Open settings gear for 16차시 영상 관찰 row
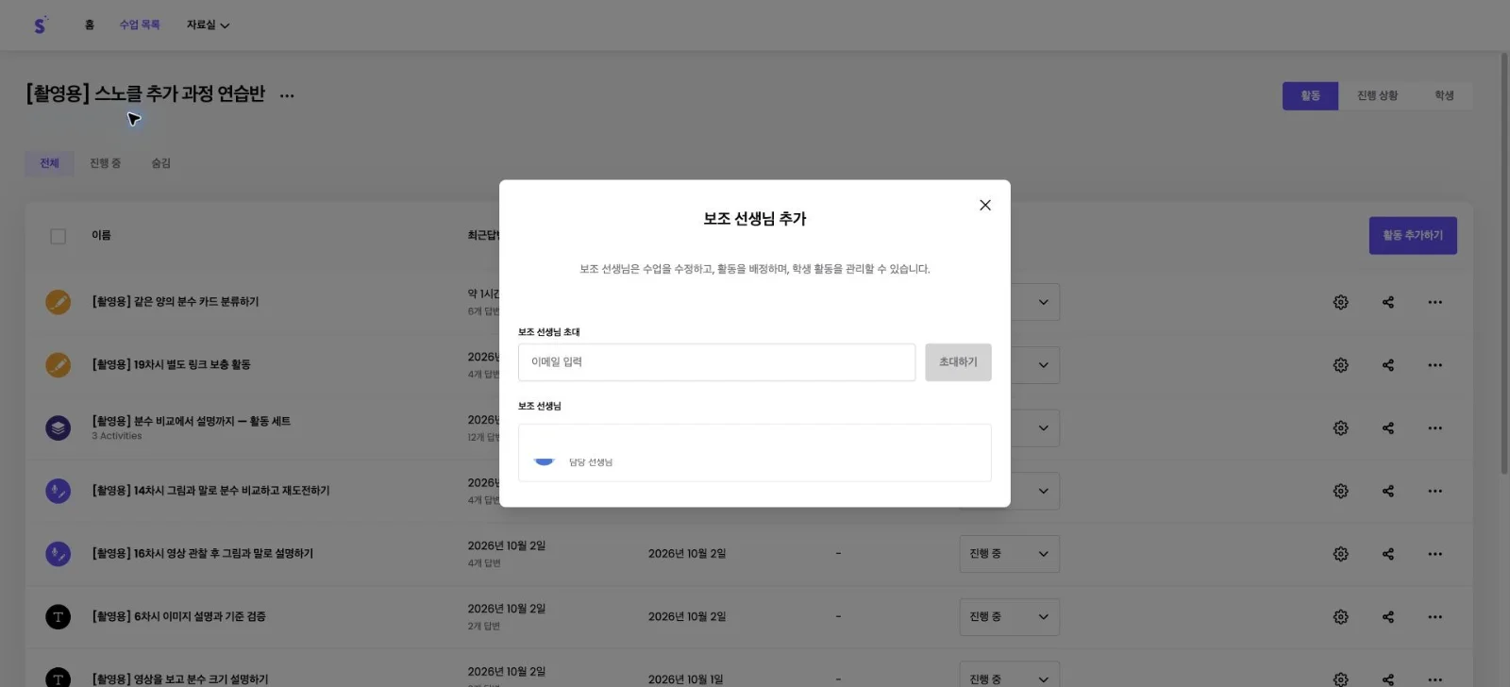Viewport: 1510px width, 687px height. point(1340,554)
